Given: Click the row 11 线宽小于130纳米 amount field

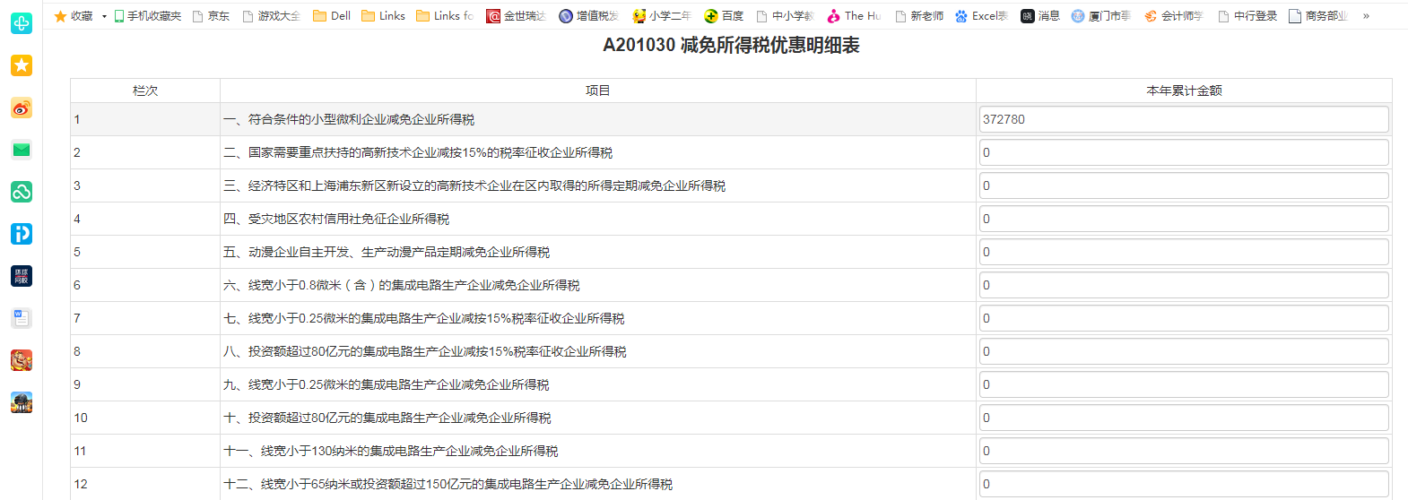Looking at the screenshot, I should 1184,451.
